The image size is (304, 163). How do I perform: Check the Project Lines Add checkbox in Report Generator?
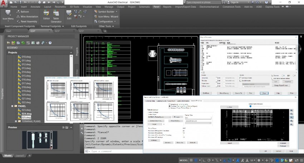point(217,83)
